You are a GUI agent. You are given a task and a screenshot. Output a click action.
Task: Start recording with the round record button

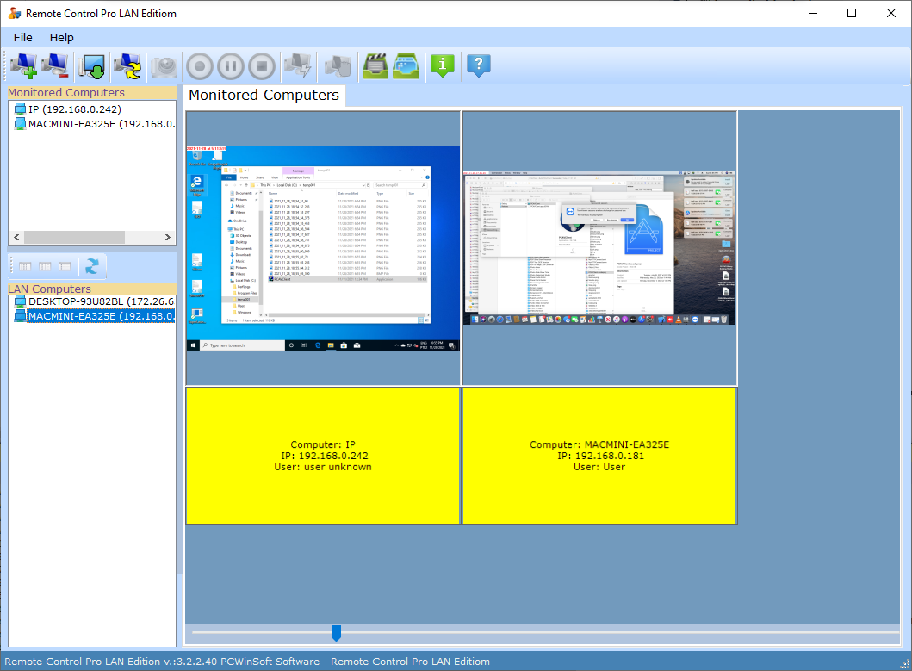pos(200,66)
